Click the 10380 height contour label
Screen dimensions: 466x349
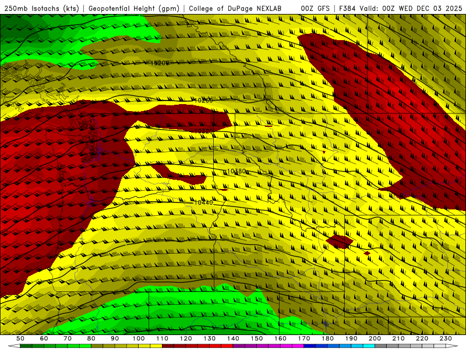coord(236,171)
